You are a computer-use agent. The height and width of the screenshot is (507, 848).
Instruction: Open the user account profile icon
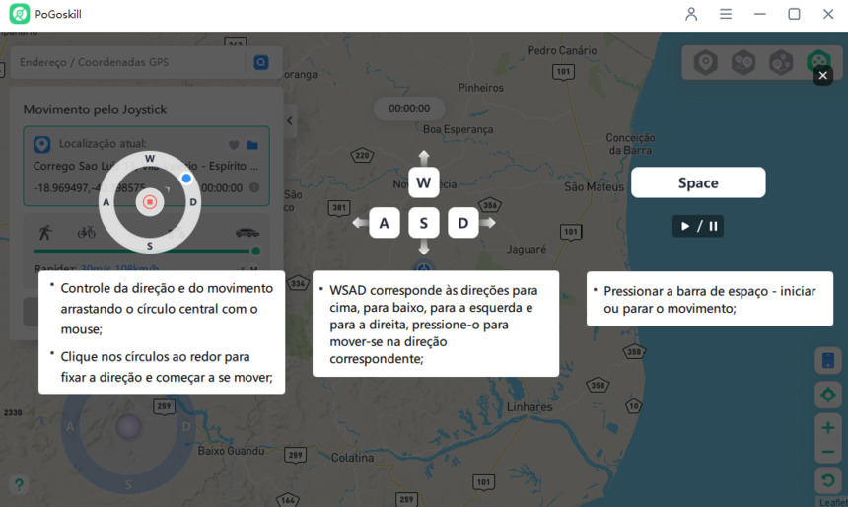[691, 14]
